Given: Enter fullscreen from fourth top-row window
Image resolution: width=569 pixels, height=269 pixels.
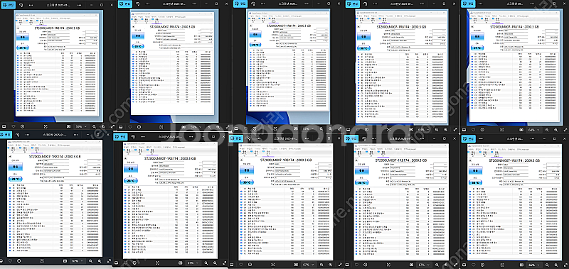Looking at the screenshot, I should [455, 129].
